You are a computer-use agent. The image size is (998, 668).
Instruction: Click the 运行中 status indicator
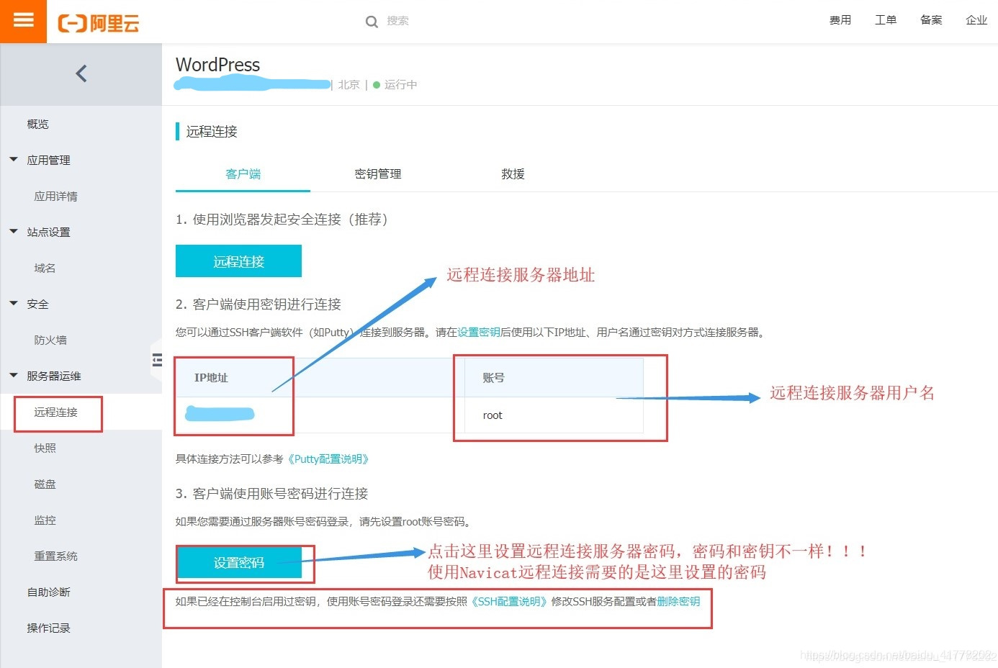[395, 85]
